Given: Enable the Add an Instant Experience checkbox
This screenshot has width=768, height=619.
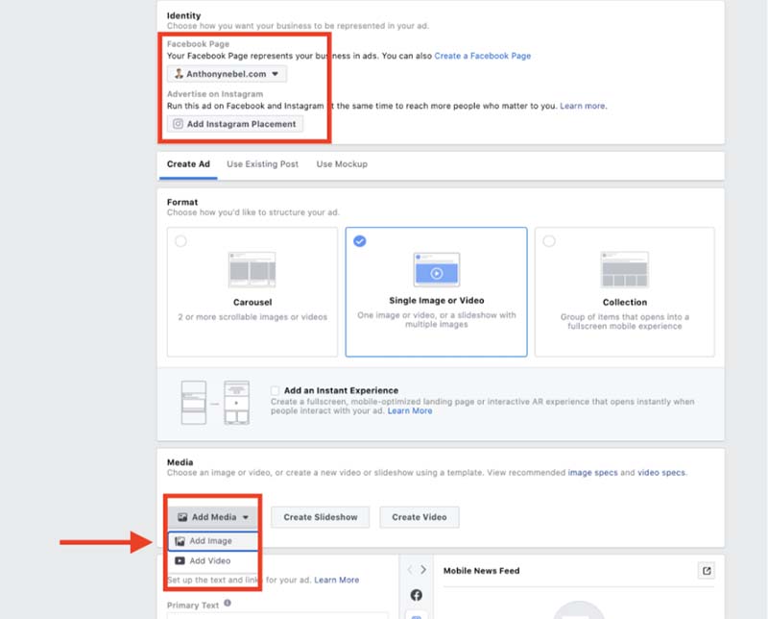Looking at the screenshot, I should pos(276,390).
